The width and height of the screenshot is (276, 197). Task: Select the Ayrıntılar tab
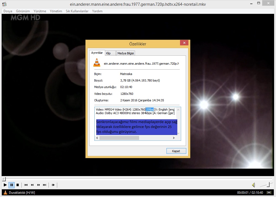coord(97,53)
